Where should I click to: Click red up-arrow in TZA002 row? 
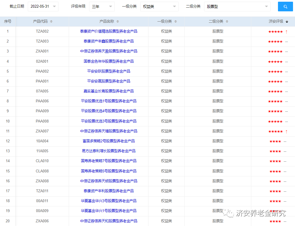click(286, 32)
